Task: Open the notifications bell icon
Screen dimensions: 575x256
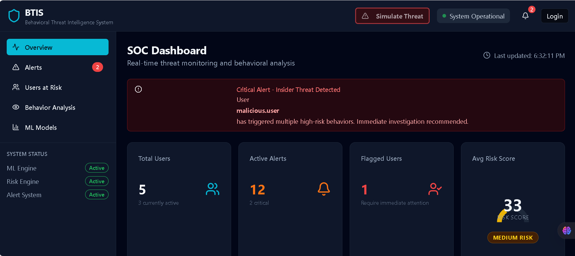Action: 525,16
